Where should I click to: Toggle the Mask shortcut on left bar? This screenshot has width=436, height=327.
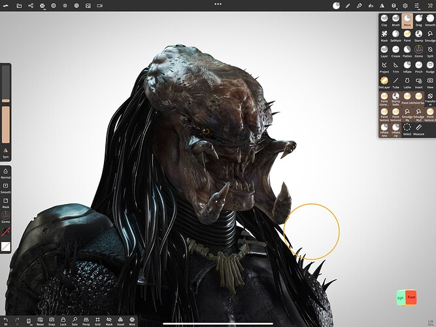coord(6,203)
